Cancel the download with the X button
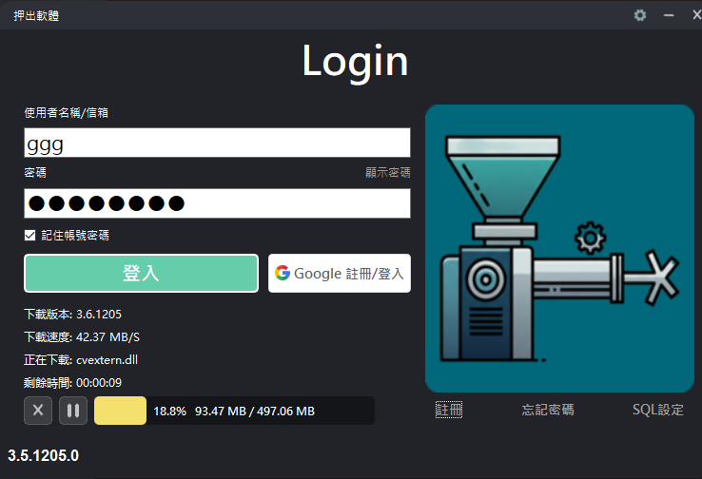 click(37, 411)
